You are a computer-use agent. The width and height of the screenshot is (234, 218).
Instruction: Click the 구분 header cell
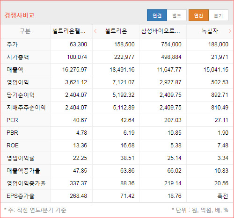pyautogui.click(x=25, y=31)
